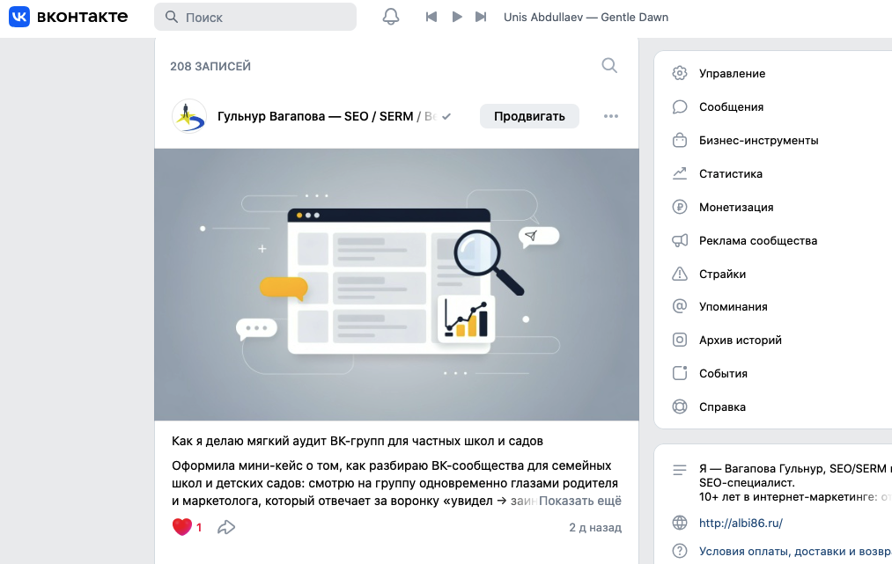Open События
The image size is (892, 564).
click(x=723, y=374)
